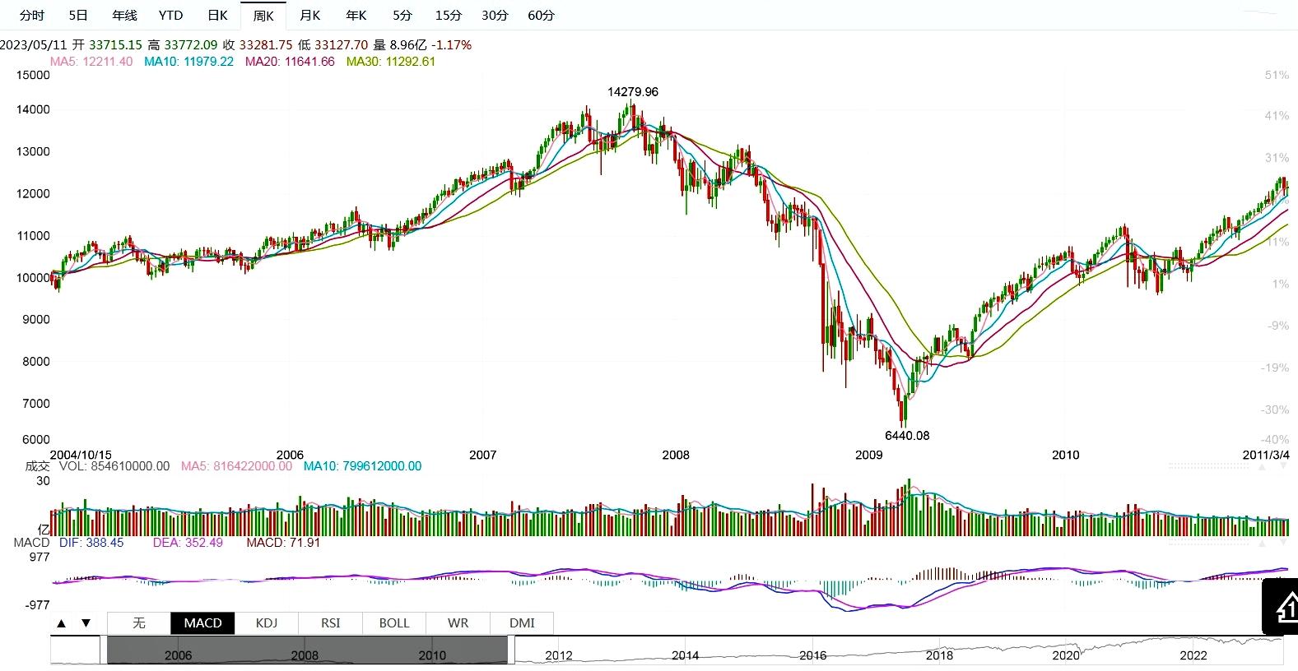
Task: Click the timeline range left handle
Action: pyautogui.click(x=105, y=650)
